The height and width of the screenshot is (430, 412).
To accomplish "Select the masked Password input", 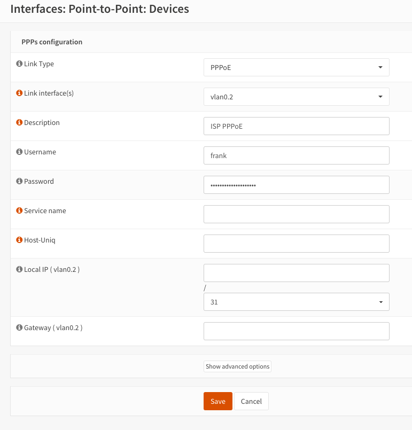I will pyautogui.click(x=296, y=185).
